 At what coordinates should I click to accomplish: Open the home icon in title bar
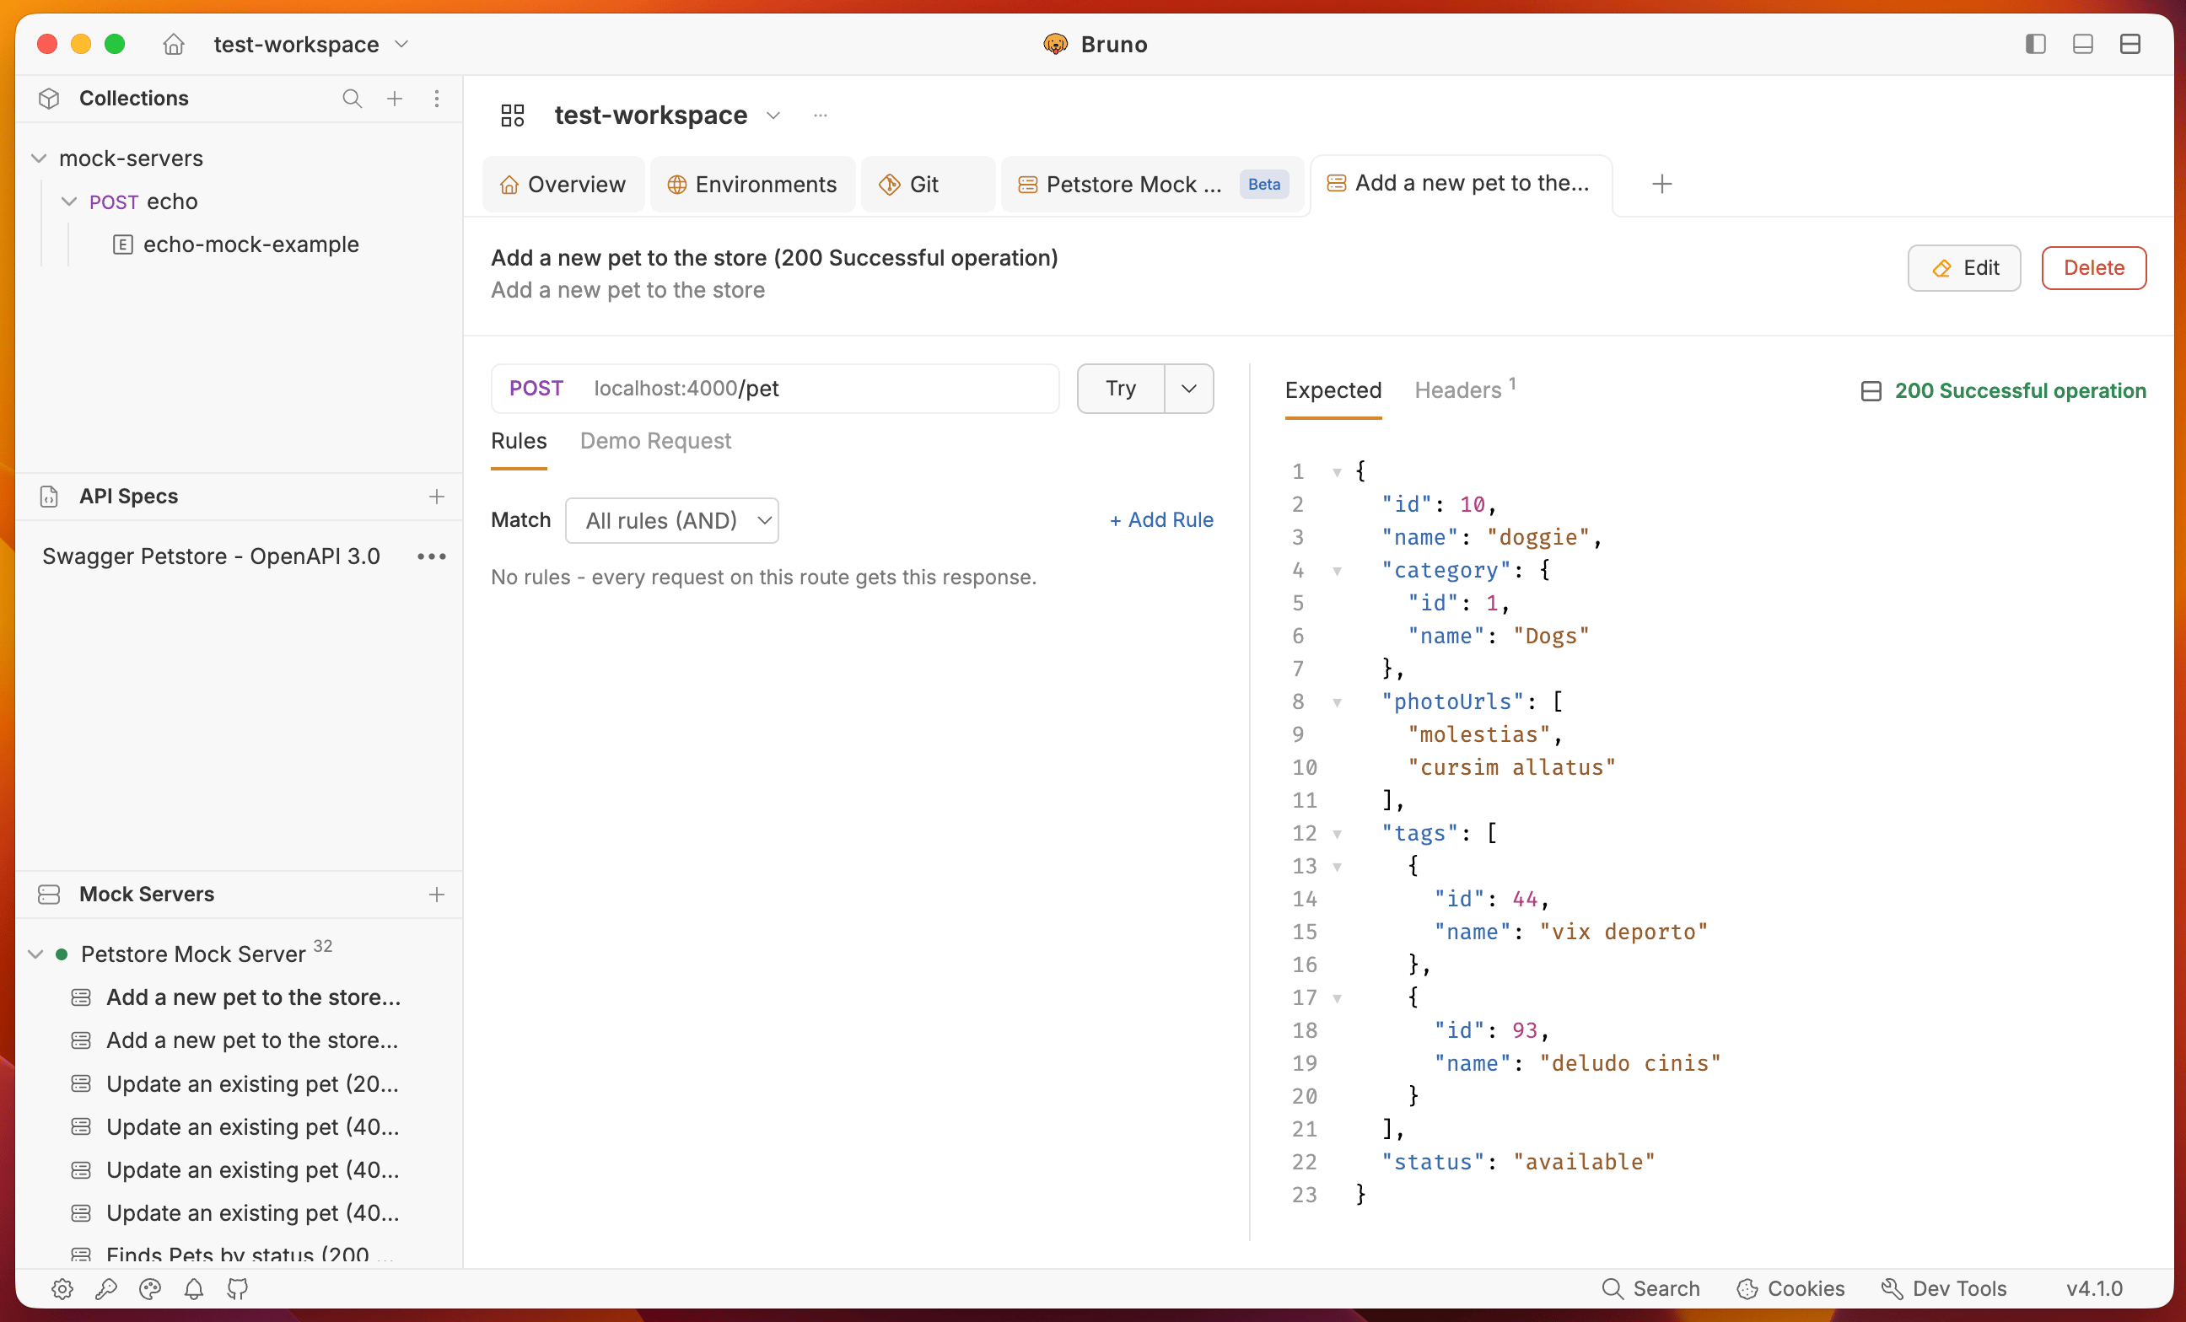[x=174, y=45]
